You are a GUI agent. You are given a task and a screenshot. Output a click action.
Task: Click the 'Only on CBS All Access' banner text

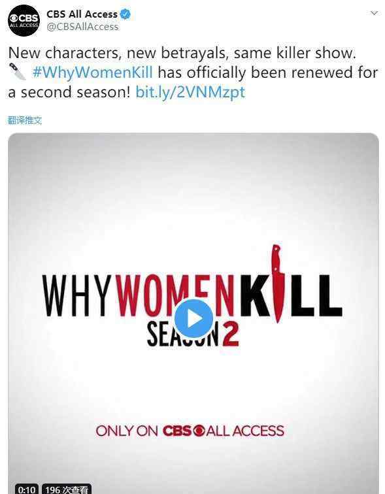pyautogui.click(x=190, y=431)
